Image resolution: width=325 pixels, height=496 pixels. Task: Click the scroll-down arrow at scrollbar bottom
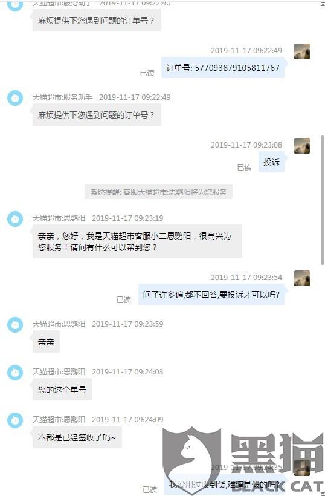pyautogui.click(x=323, y=494)
